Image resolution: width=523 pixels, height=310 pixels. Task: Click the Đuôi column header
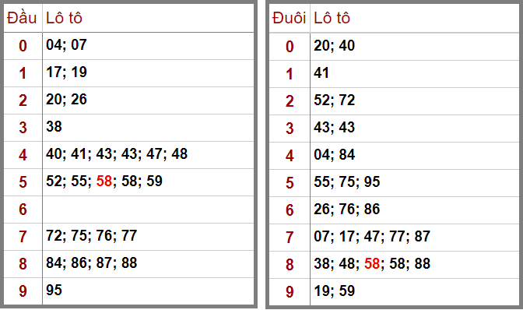pos(290,18)
